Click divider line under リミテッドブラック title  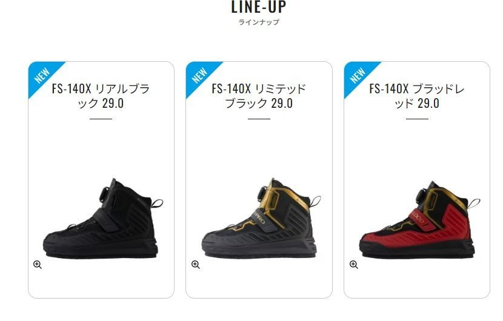click(259, 119)
